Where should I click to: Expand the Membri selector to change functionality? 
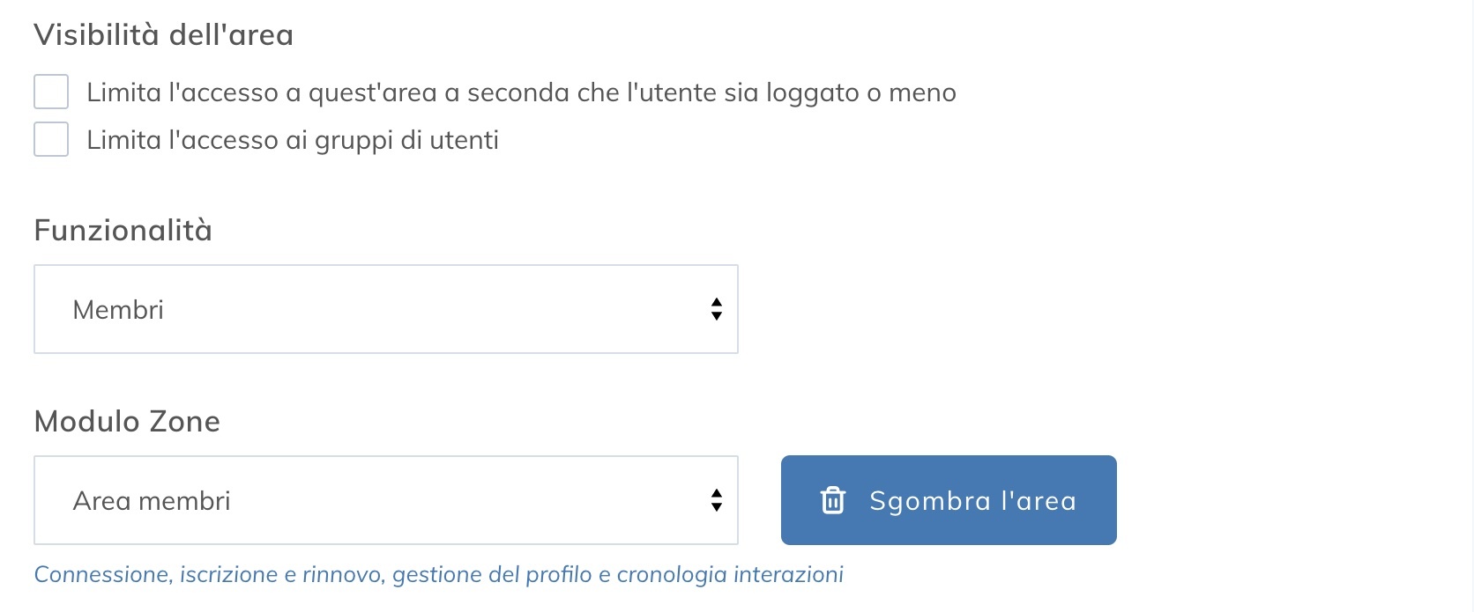385,309
